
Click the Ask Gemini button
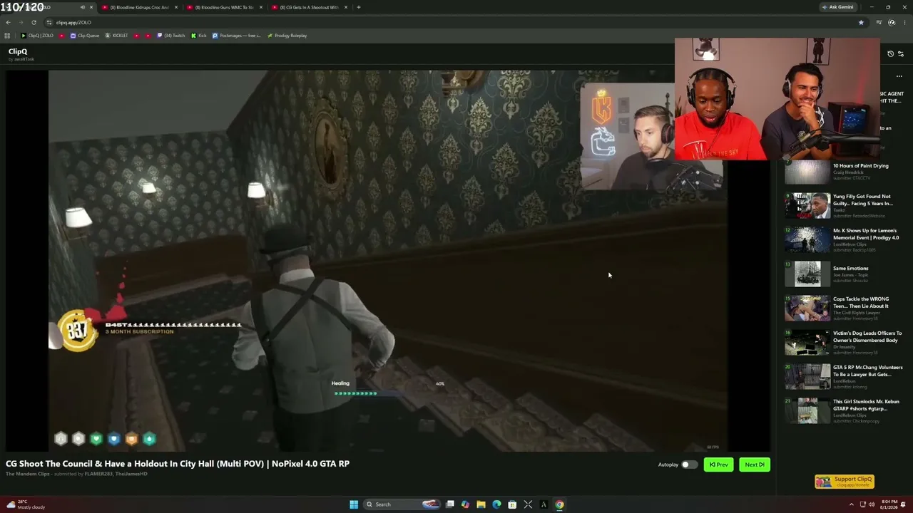[x=838, y=7]
